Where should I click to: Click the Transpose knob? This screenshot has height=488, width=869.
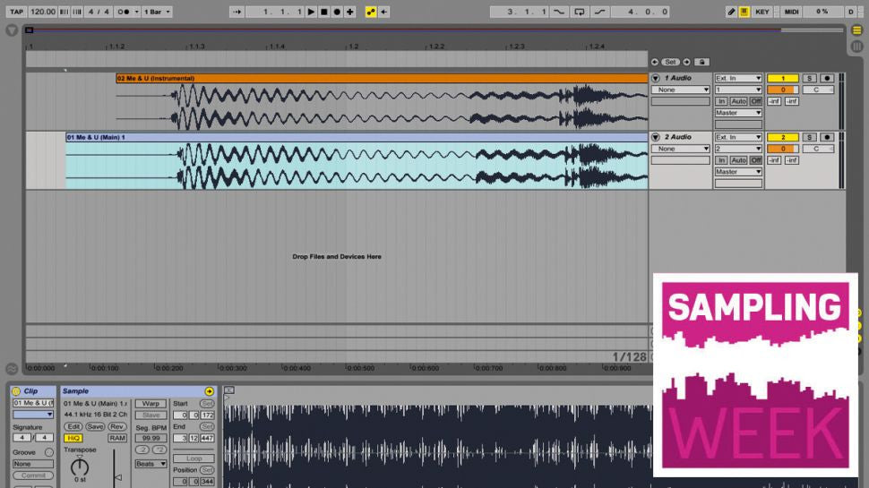click(80, 467)
